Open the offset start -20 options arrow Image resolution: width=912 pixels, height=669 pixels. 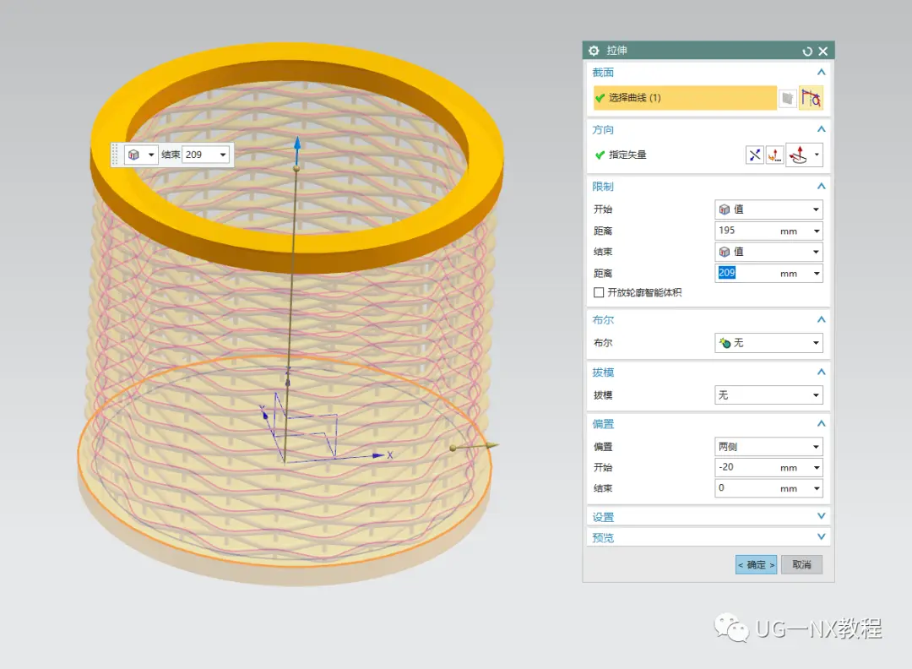coord(817,468)
